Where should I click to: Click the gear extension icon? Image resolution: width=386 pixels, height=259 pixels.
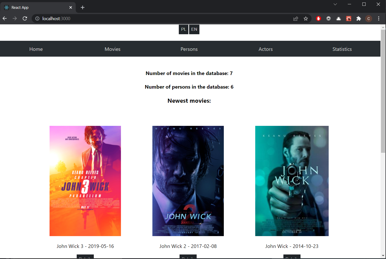tap(328, 18)
